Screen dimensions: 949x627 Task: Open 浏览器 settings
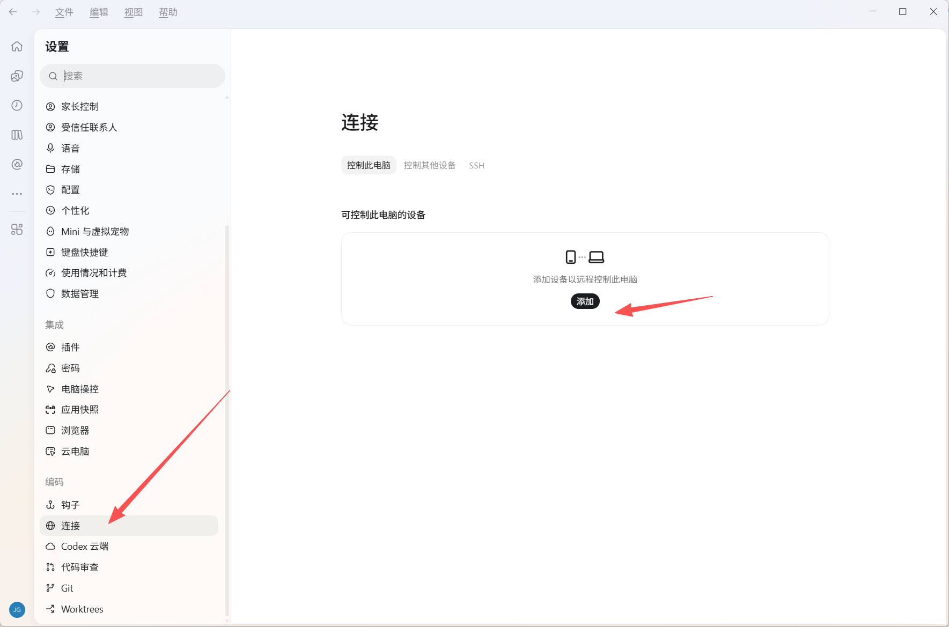point(129,430)
